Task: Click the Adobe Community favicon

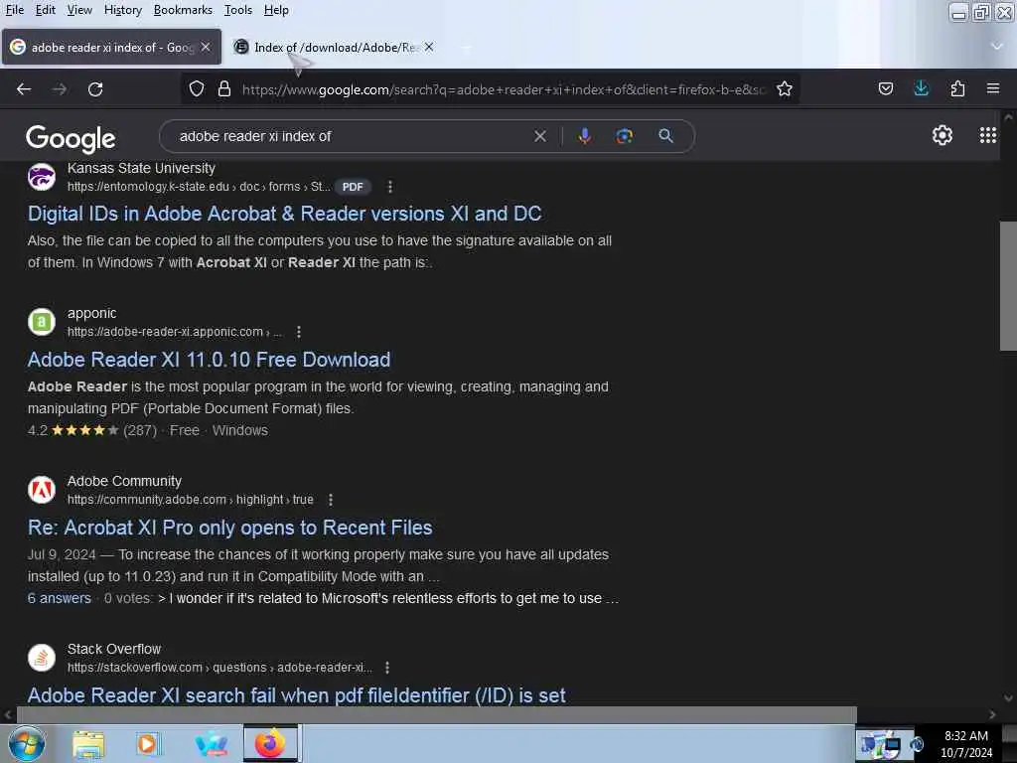Action: pyautogui.click(x=42, y=490)
